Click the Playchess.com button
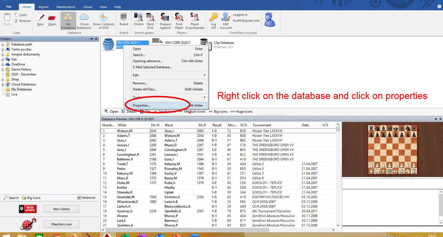 62,224
